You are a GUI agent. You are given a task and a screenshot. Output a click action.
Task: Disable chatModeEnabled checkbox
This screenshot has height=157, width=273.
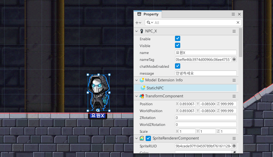[x=177, y=66]
